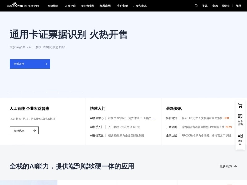Click 最新资讯 heading
This screenshot has width=247, height=185.
tap(174, 109)
